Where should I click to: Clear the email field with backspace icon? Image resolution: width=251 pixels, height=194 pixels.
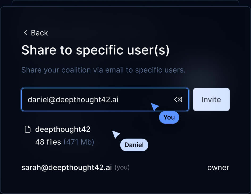178,100
